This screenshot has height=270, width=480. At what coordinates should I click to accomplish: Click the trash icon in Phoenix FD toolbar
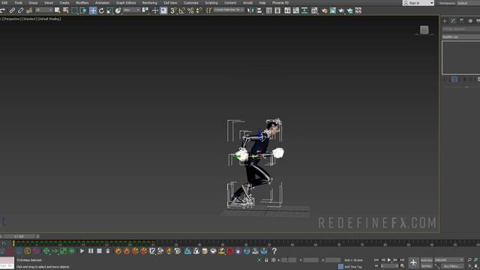coord(108,251)
